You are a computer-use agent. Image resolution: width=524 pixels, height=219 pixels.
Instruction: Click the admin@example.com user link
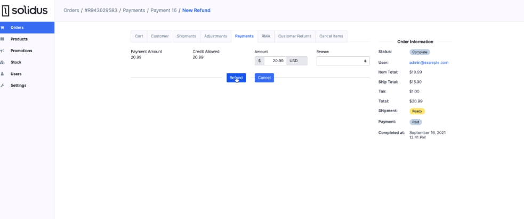[429, 62]
